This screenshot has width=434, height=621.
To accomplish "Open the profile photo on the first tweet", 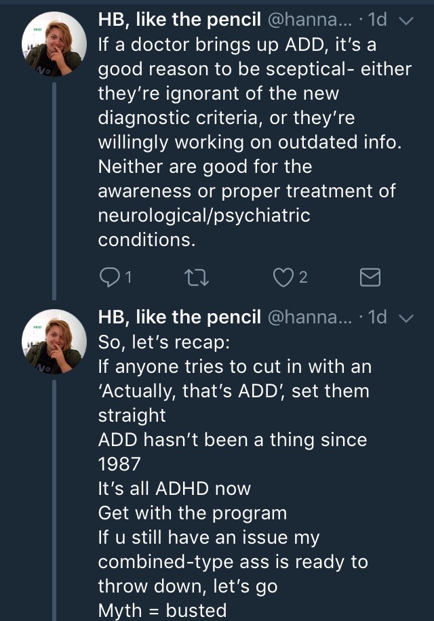I will [x=54, y=44].
